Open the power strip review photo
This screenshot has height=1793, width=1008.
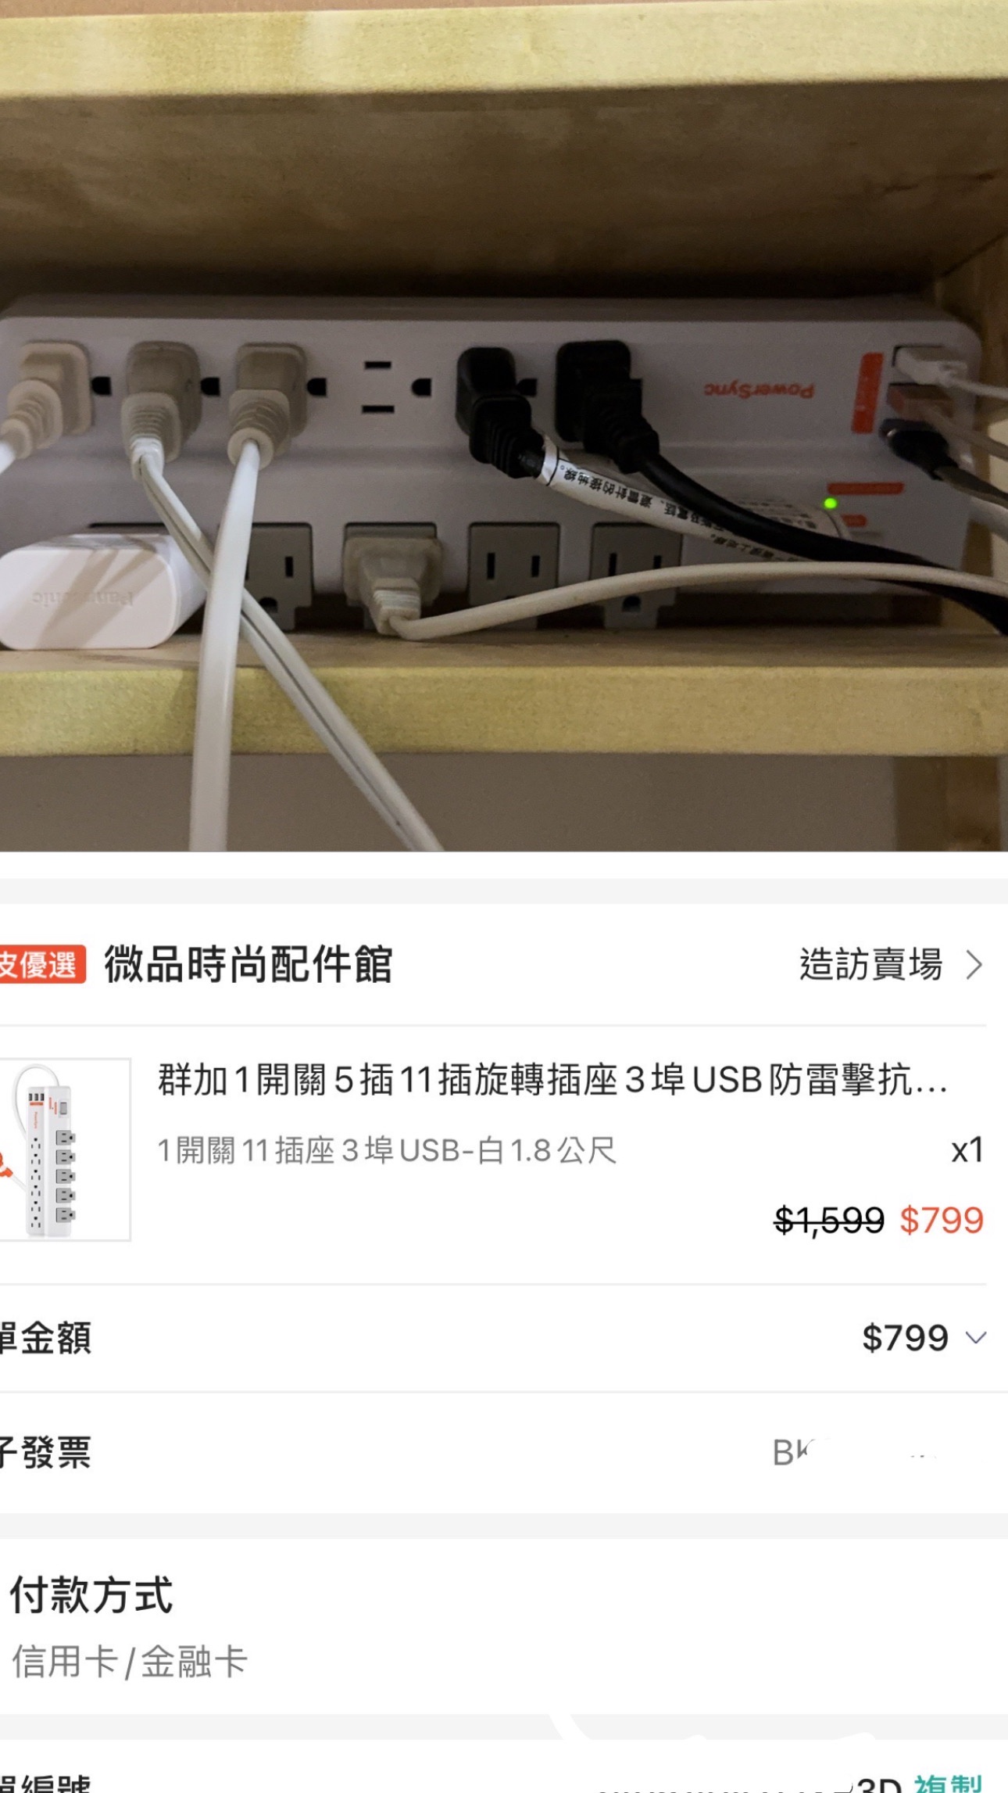click(x=504, y=426)
